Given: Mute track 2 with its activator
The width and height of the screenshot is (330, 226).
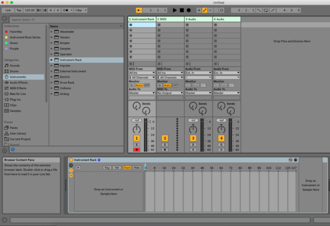Looking at the screenshot, I should coord(165,138).
